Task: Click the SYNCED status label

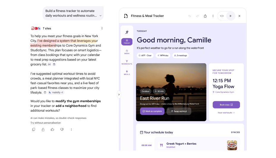Action: tap(235, 132)
